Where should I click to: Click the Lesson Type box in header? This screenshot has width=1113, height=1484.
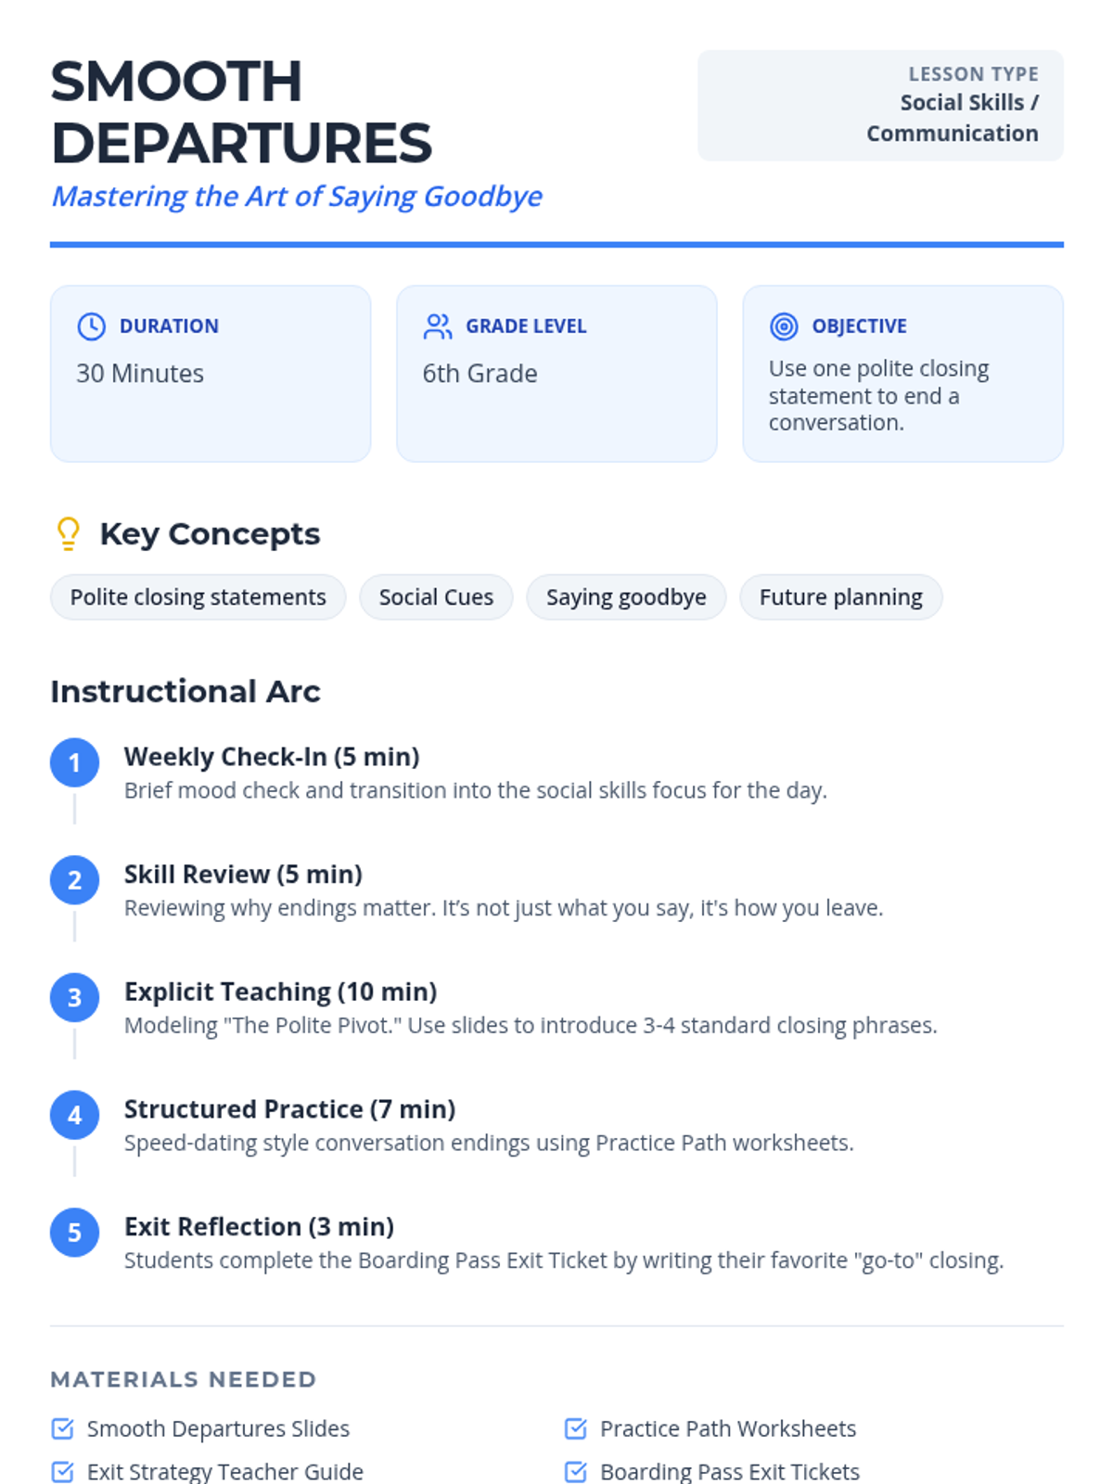point(879,106)
